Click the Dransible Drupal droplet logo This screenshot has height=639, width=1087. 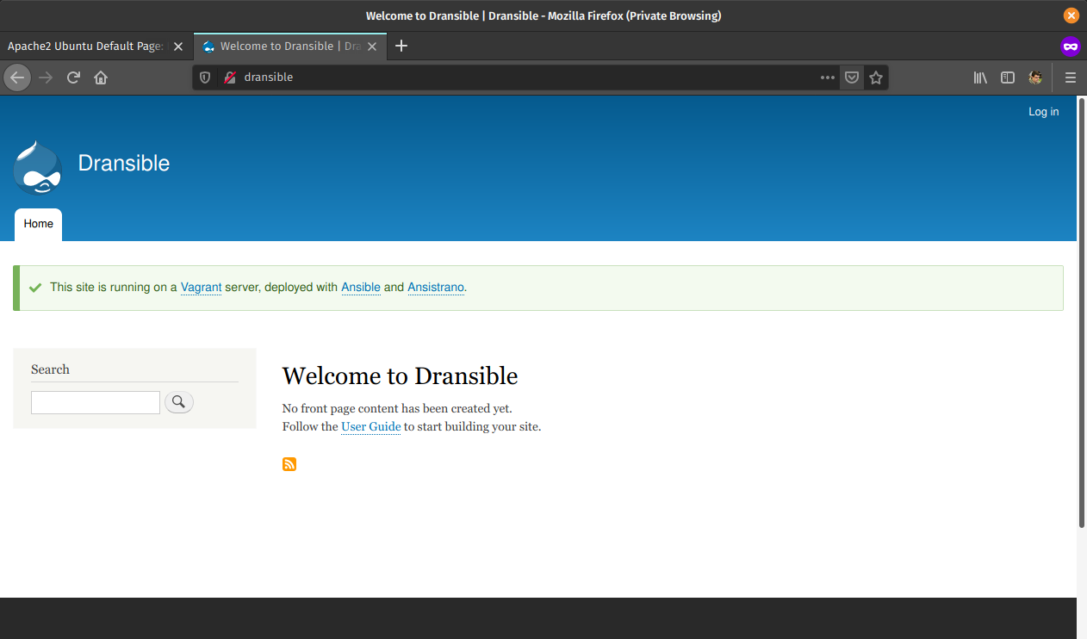pos(37,166)
